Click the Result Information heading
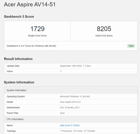Image resolution: width=140 pixels, height=134 pixels. [18, 59]
